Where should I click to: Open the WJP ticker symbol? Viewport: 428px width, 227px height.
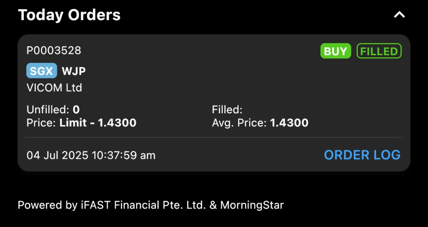coord(74,71)
